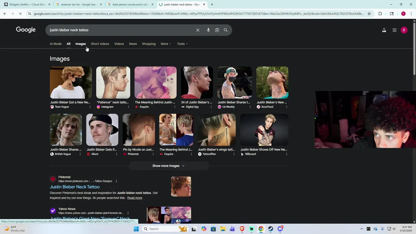Bookmark this page with the star icon
The image size is (416, 234).
point(369,14)
